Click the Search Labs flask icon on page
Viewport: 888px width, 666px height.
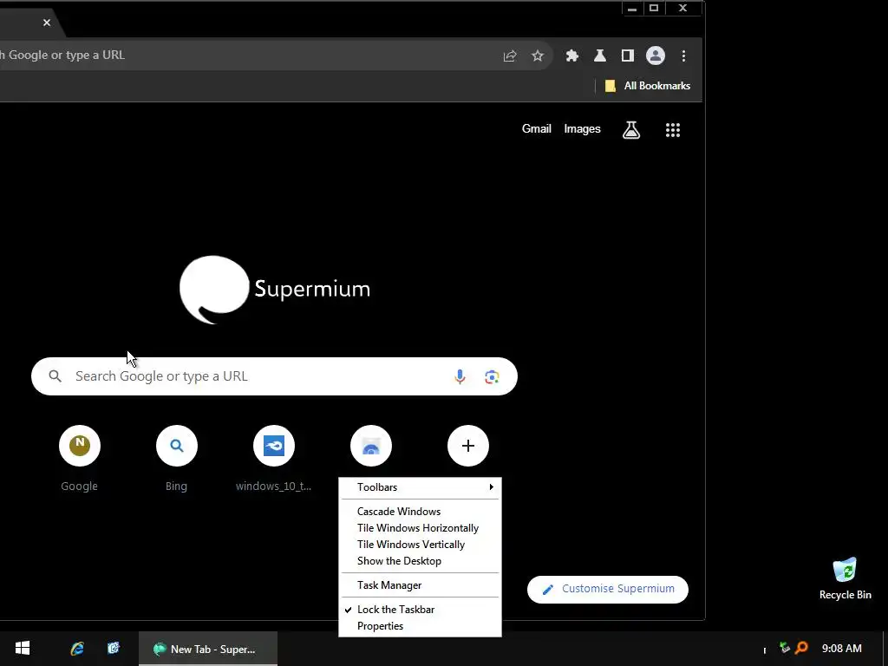click(631, 130)
